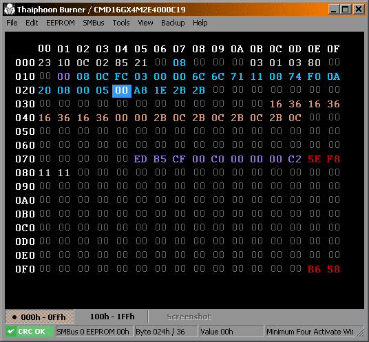Select byte 85 in row 000

coord(122,63)
